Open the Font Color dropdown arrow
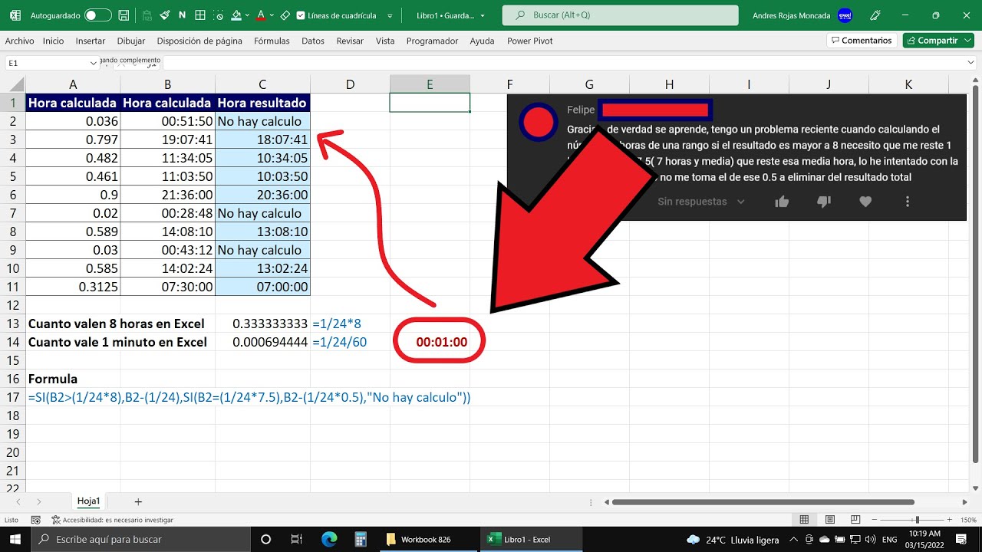Image resolution: width=982 pixels, height=552 pixels. point(271,15)
